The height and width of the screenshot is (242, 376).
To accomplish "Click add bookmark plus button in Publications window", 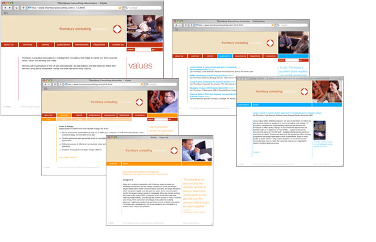I will [x=191, y=25].
